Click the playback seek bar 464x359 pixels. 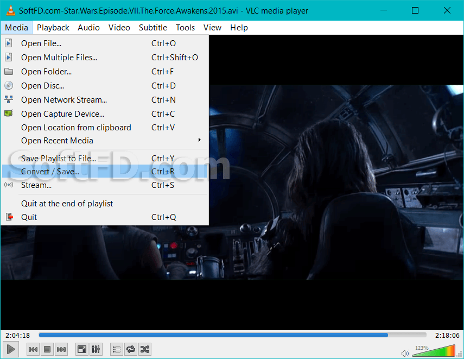click(232, 335)
